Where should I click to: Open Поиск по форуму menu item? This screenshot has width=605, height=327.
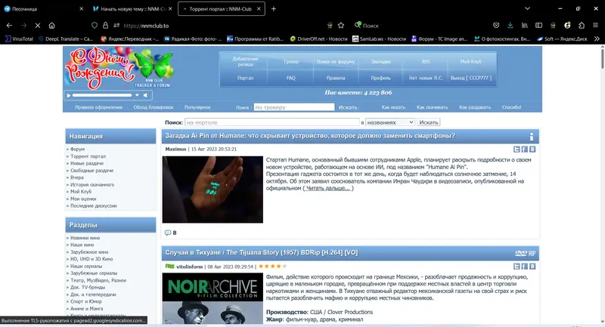(x=336, y=62)
